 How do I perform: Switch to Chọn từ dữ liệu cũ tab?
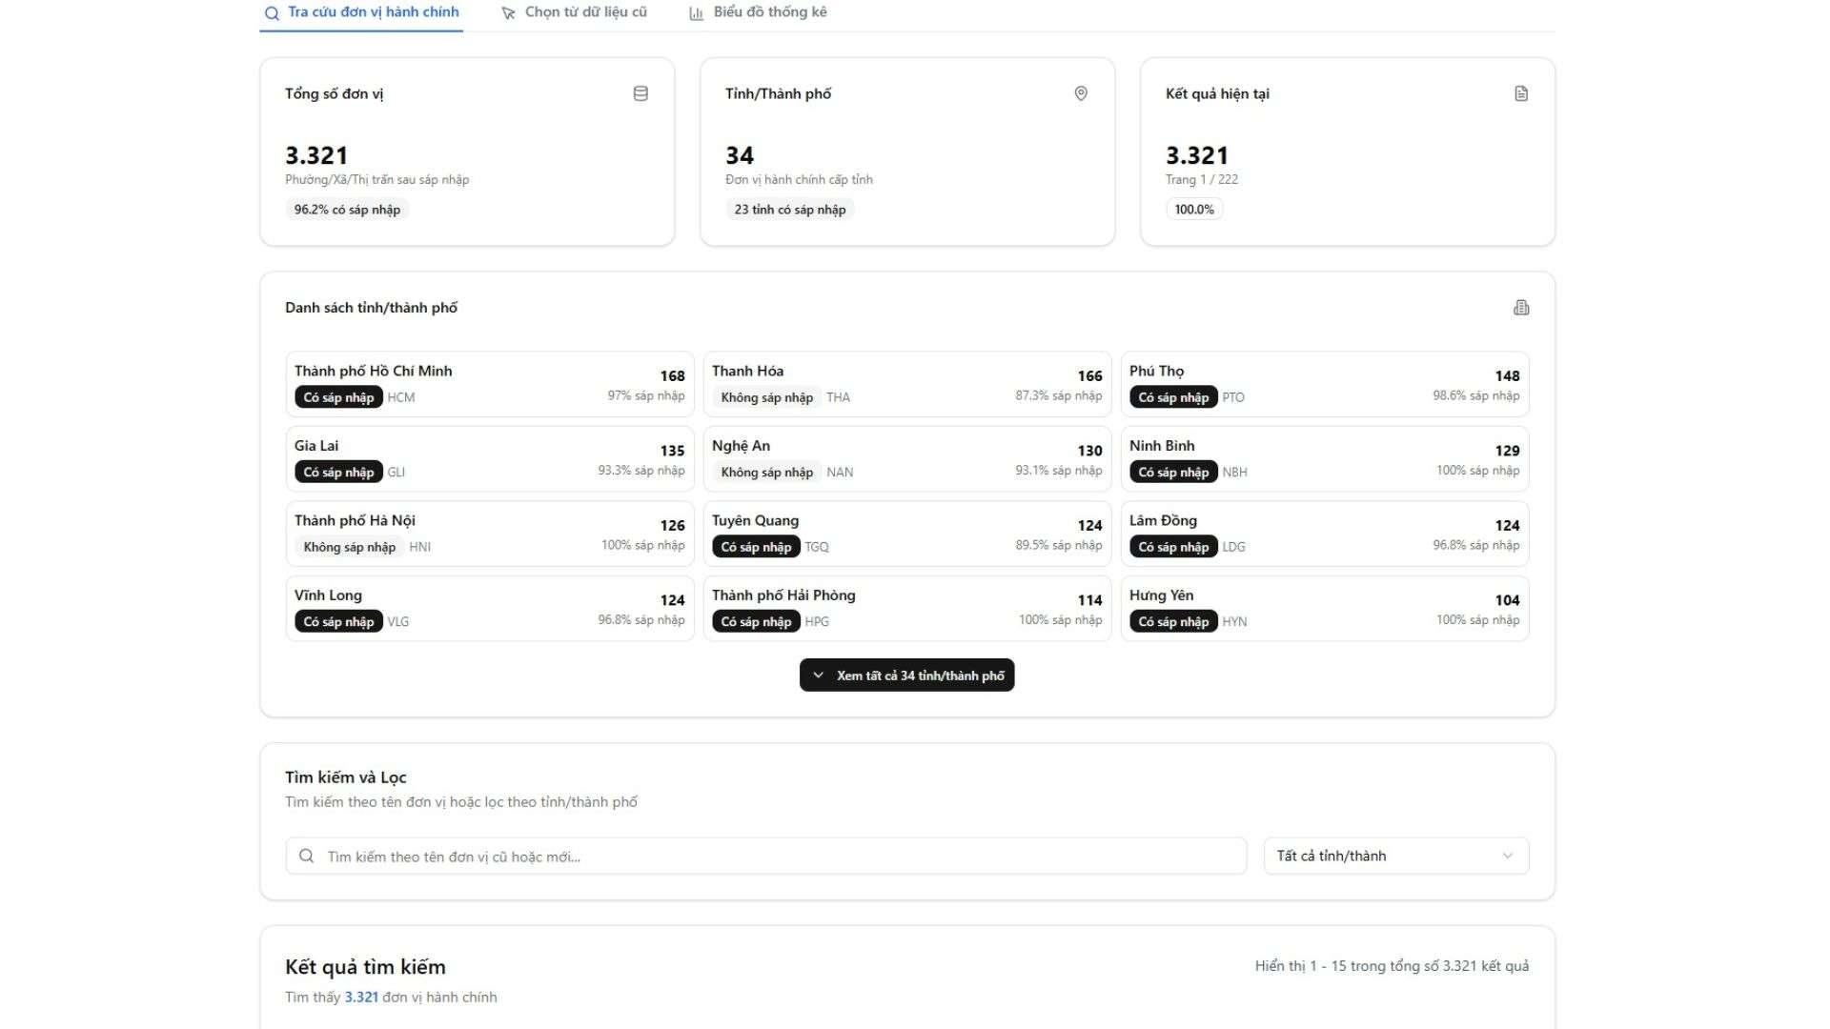click(x=585, y=12)
